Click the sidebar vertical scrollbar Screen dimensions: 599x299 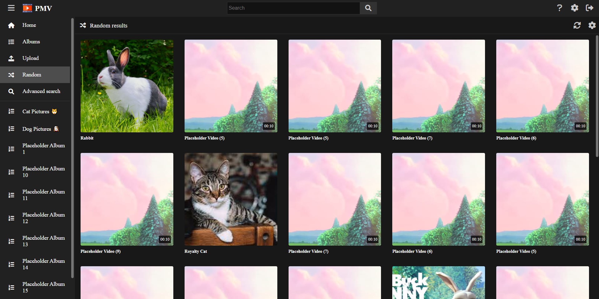[72, 148]
